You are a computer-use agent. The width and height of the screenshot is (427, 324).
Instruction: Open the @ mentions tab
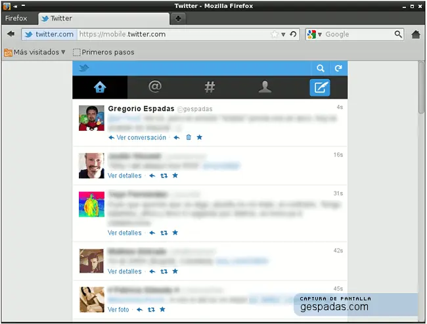pyautogui.click(x=155, y=87)
